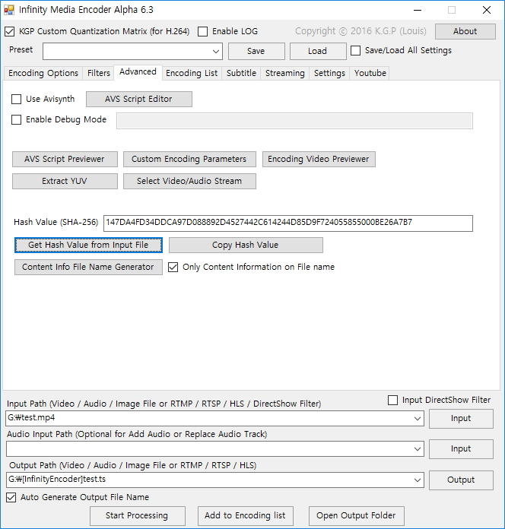The height and width of the screenshot is (529, 505).
Task: Select the Advanced tab
Action: tap(138, 72)
